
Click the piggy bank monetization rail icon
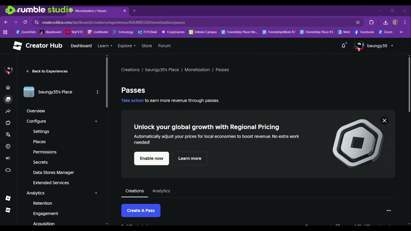pos(8,123)
